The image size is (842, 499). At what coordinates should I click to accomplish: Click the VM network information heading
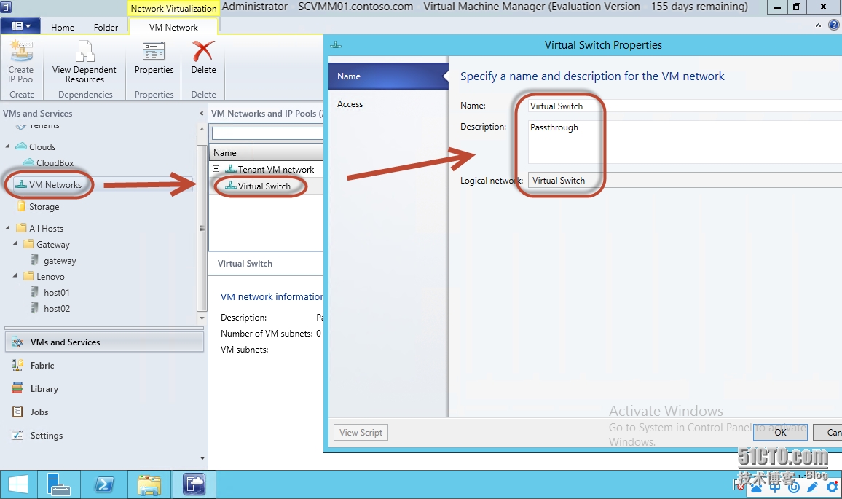[272, 296]
